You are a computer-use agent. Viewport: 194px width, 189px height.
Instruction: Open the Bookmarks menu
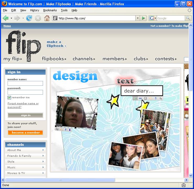point(50,10)
